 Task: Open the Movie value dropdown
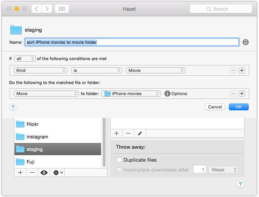(x=155, y=70)
